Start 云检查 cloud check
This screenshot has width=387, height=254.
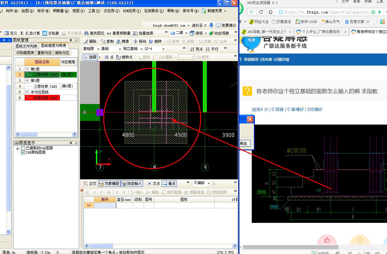pos(51,33)
